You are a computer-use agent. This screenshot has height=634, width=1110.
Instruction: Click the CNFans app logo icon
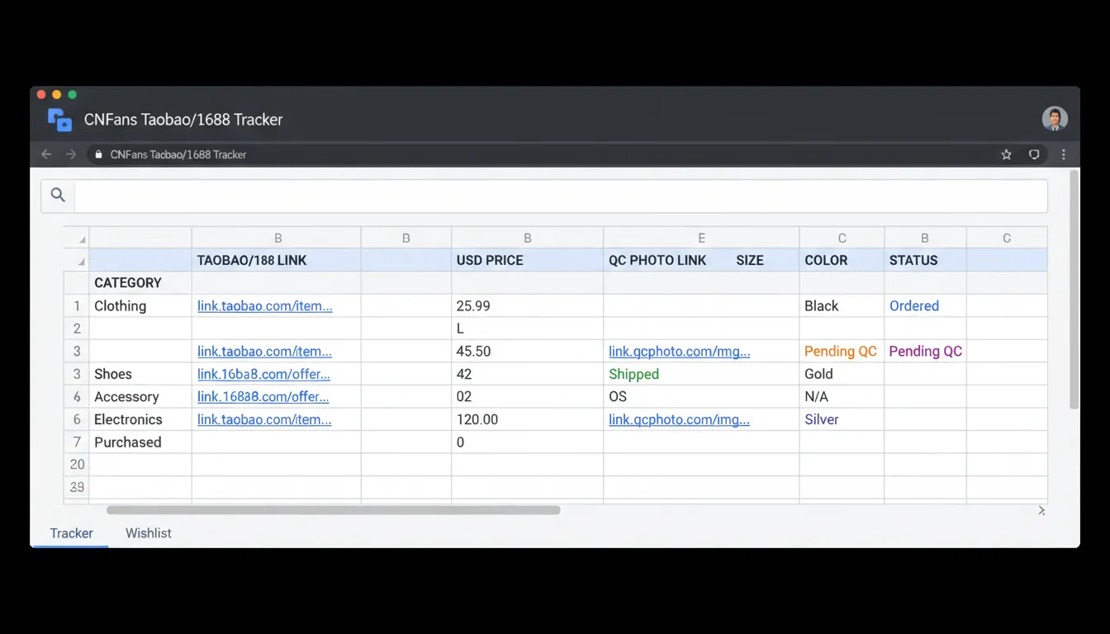(x=59, y=120)
